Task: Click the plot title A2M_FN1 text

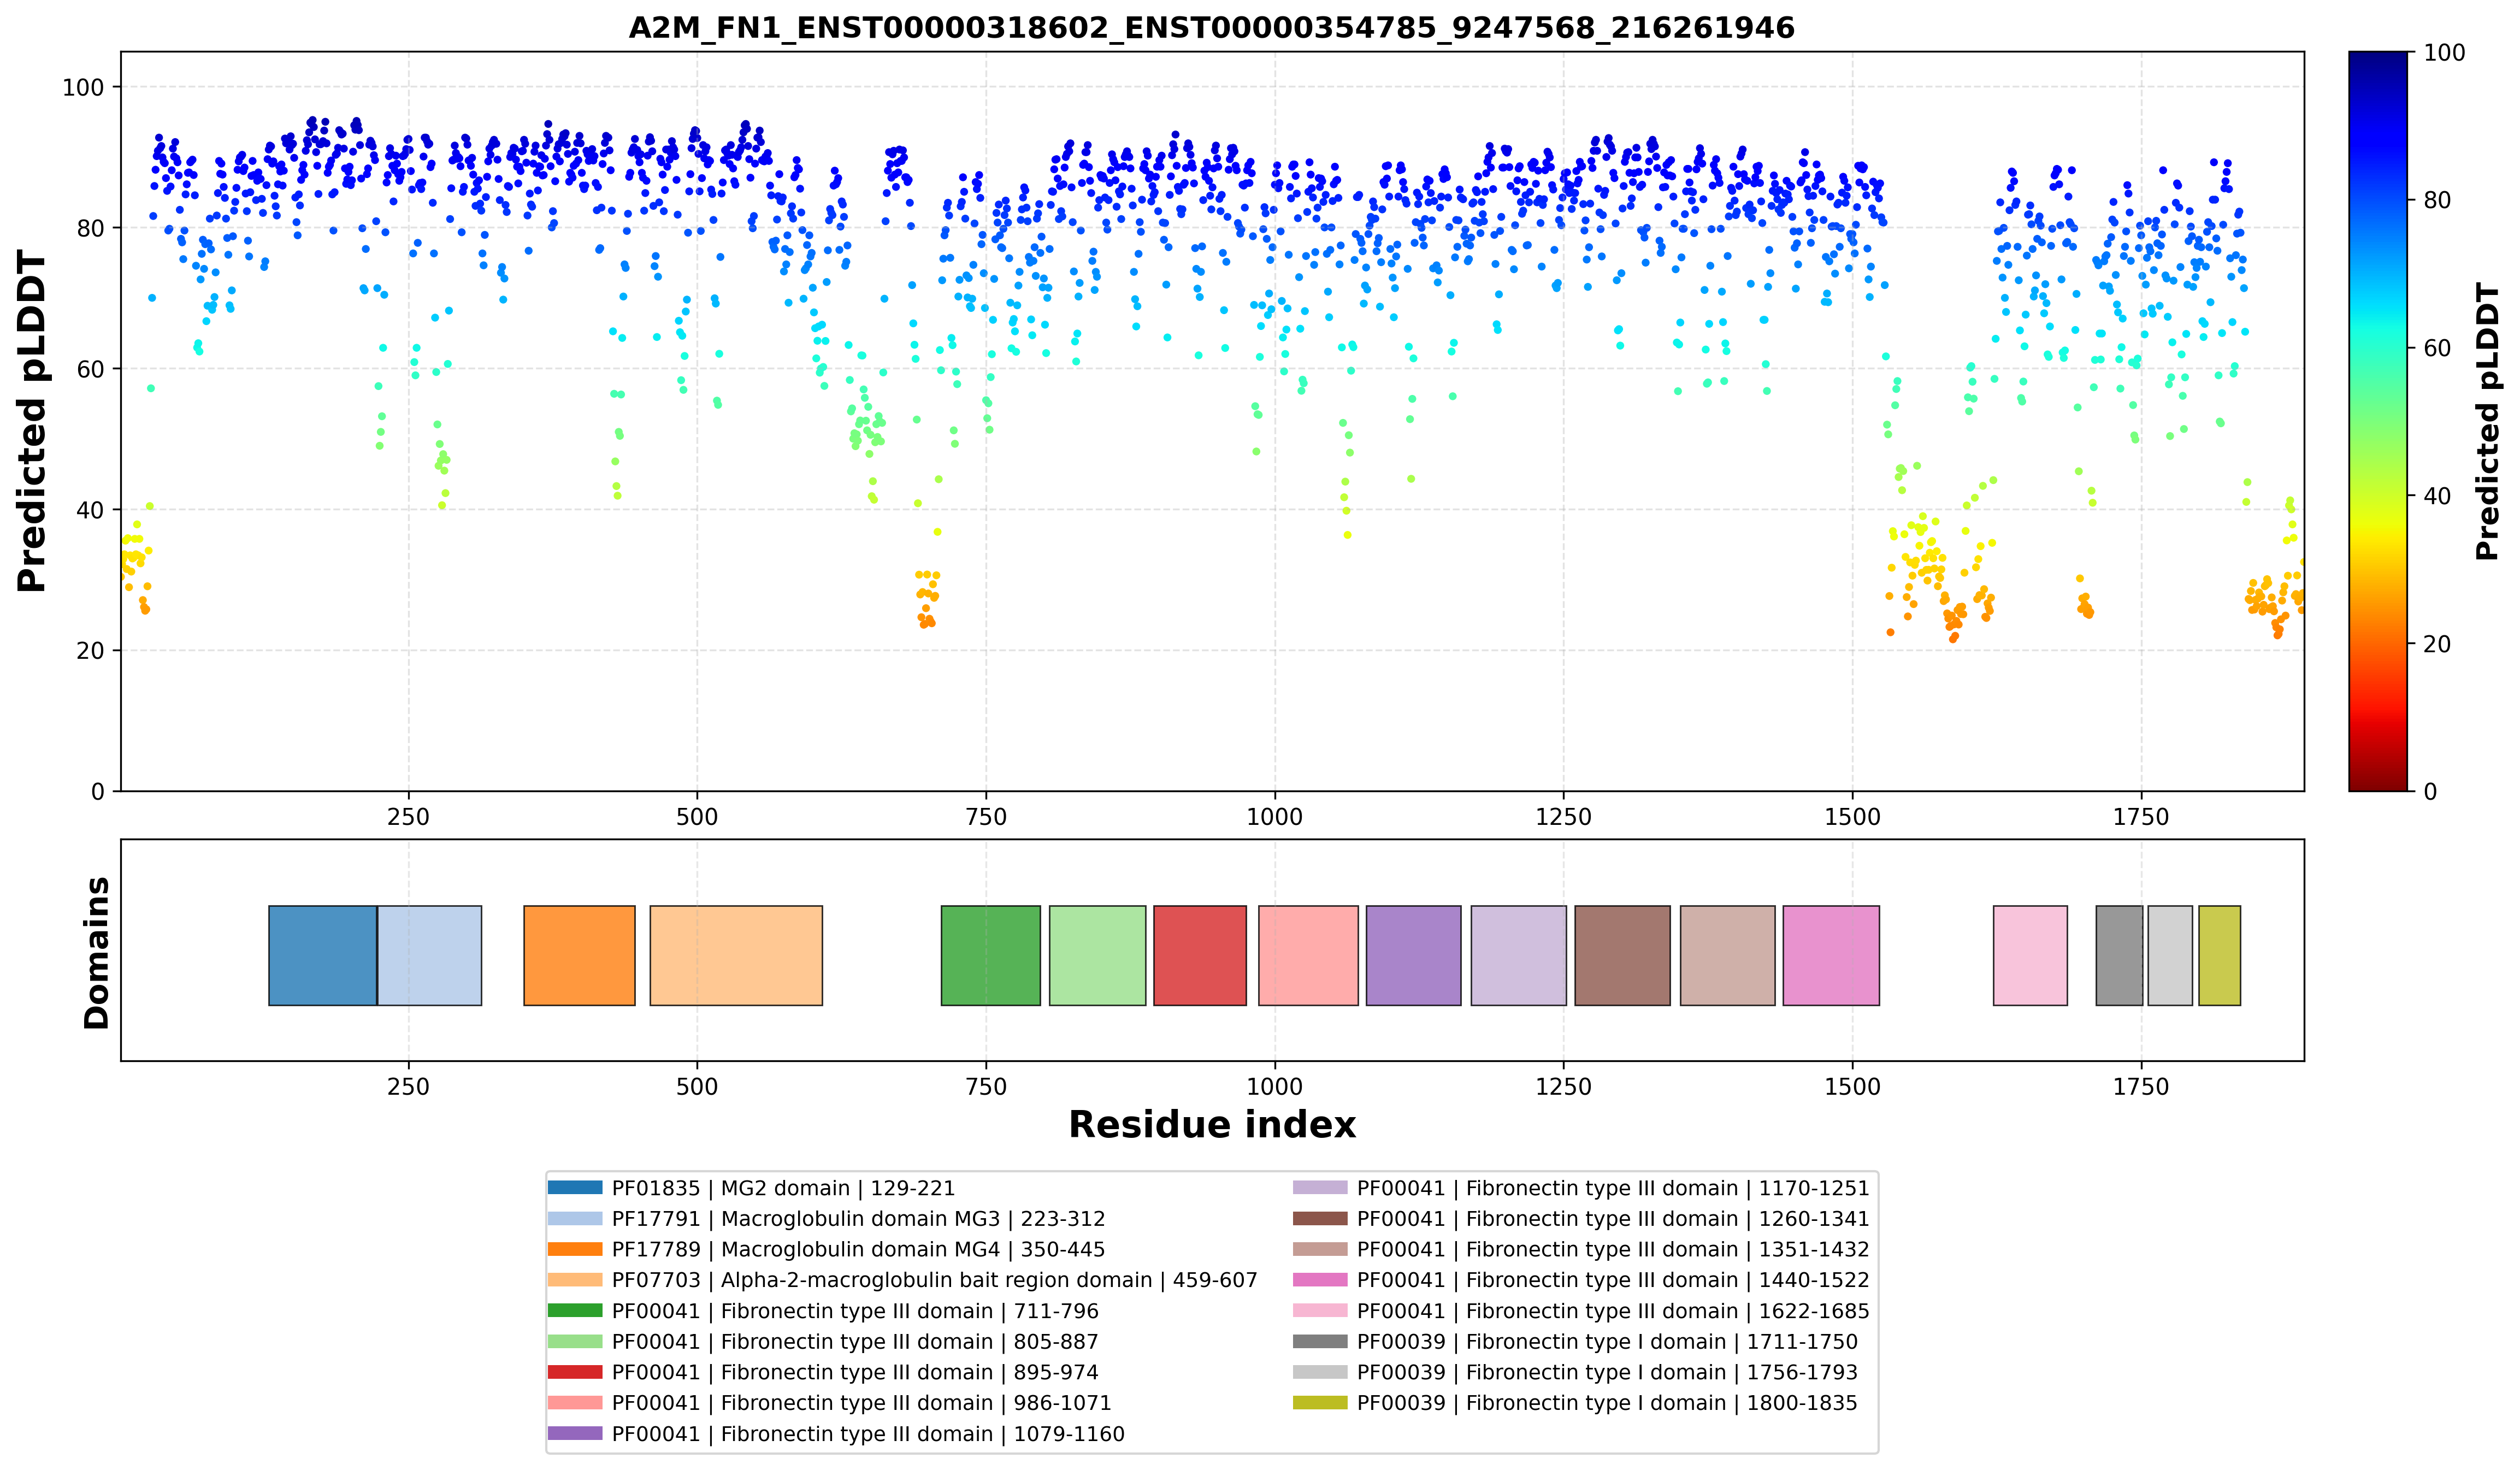Action: [x=1212, y=28]
